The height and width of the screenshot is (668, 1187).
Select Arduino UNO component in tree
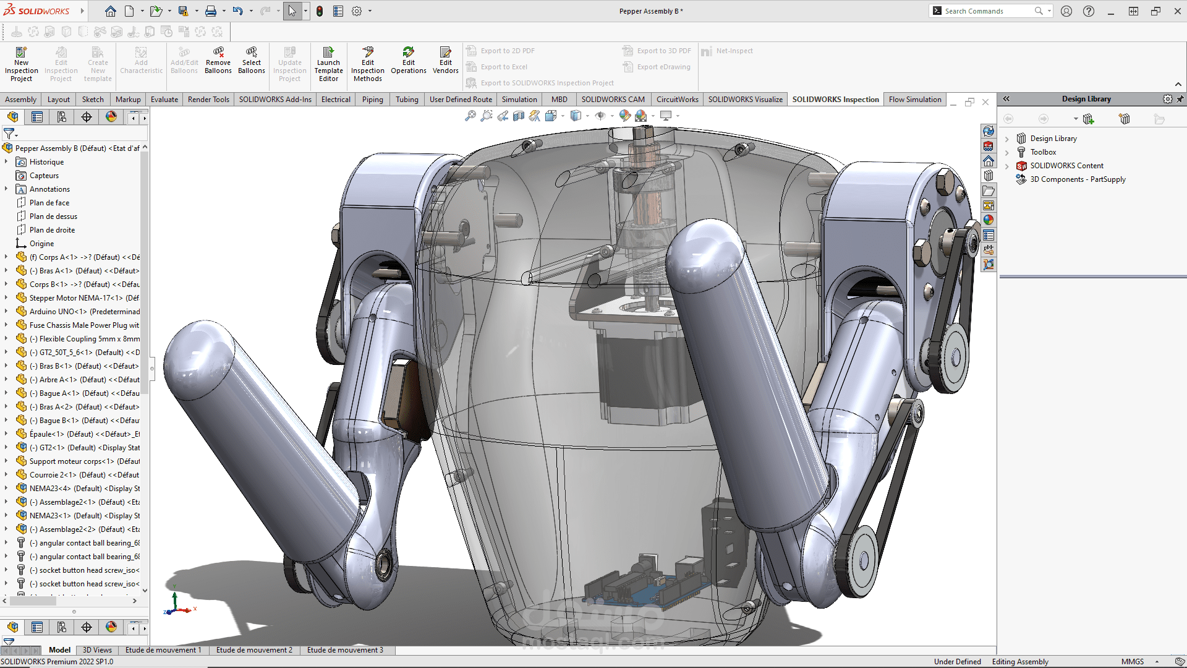84,312
